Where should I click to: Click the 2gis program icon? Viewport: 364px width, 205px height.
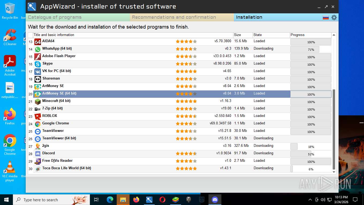pyautogui.click(x=38, y=146)
